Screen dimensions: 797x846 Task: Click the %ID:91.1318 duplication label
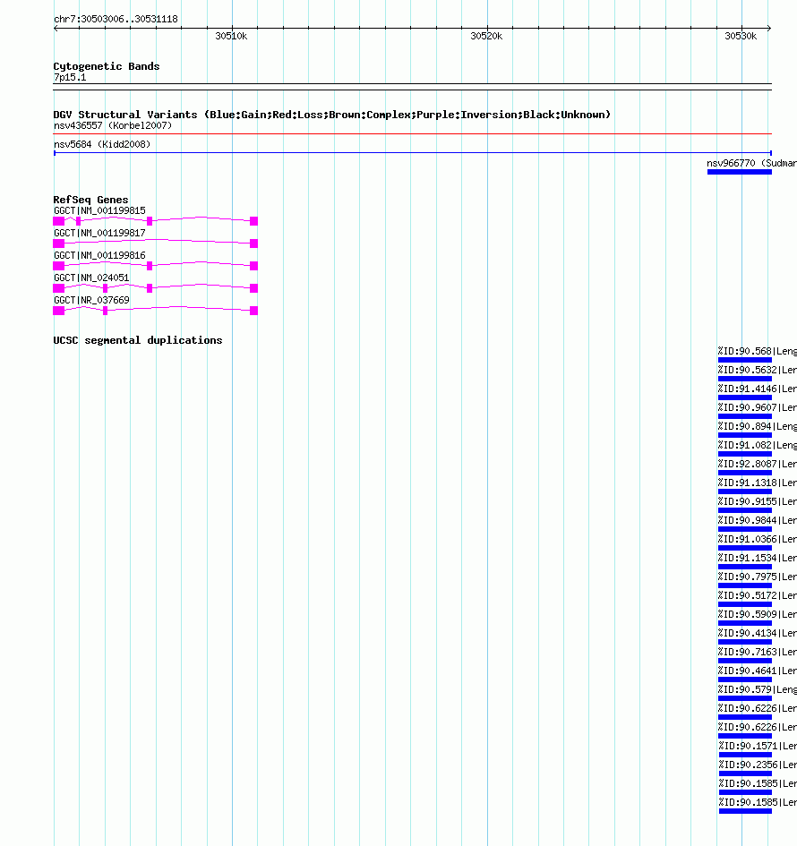[x=757, y=483]
